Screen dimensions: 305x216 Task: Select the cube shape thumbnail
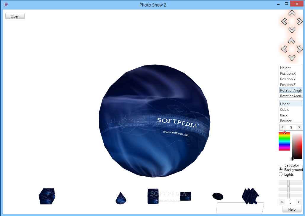[47, 196]
